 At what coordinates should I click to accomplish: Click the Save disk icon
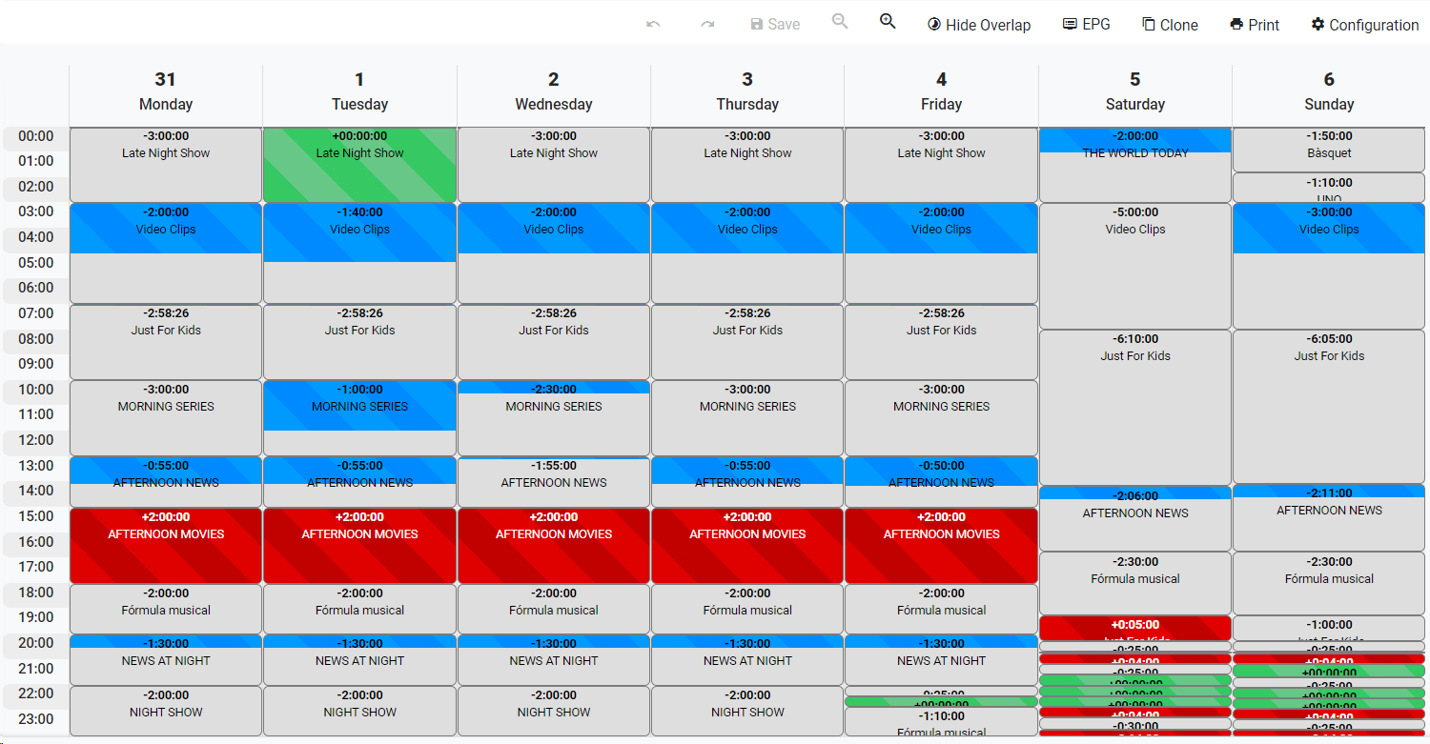(x=757, y=25)
